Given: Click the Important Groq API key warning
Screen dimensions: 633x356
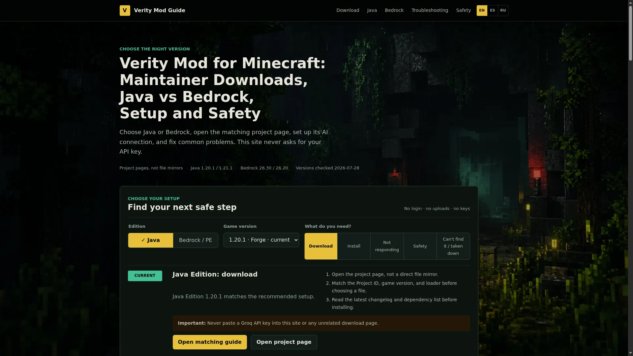Looking at the screenshot, I should point(321,323).
